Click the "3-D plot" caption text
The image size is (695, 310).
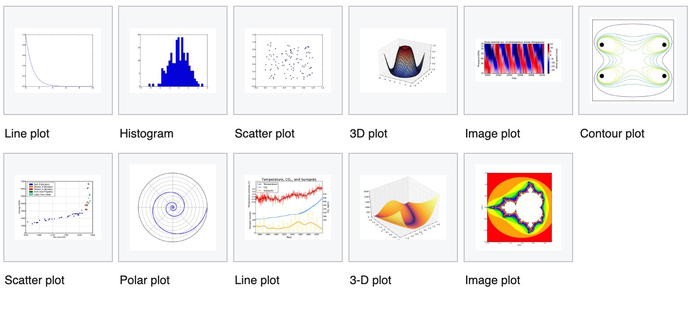[371, 280]
